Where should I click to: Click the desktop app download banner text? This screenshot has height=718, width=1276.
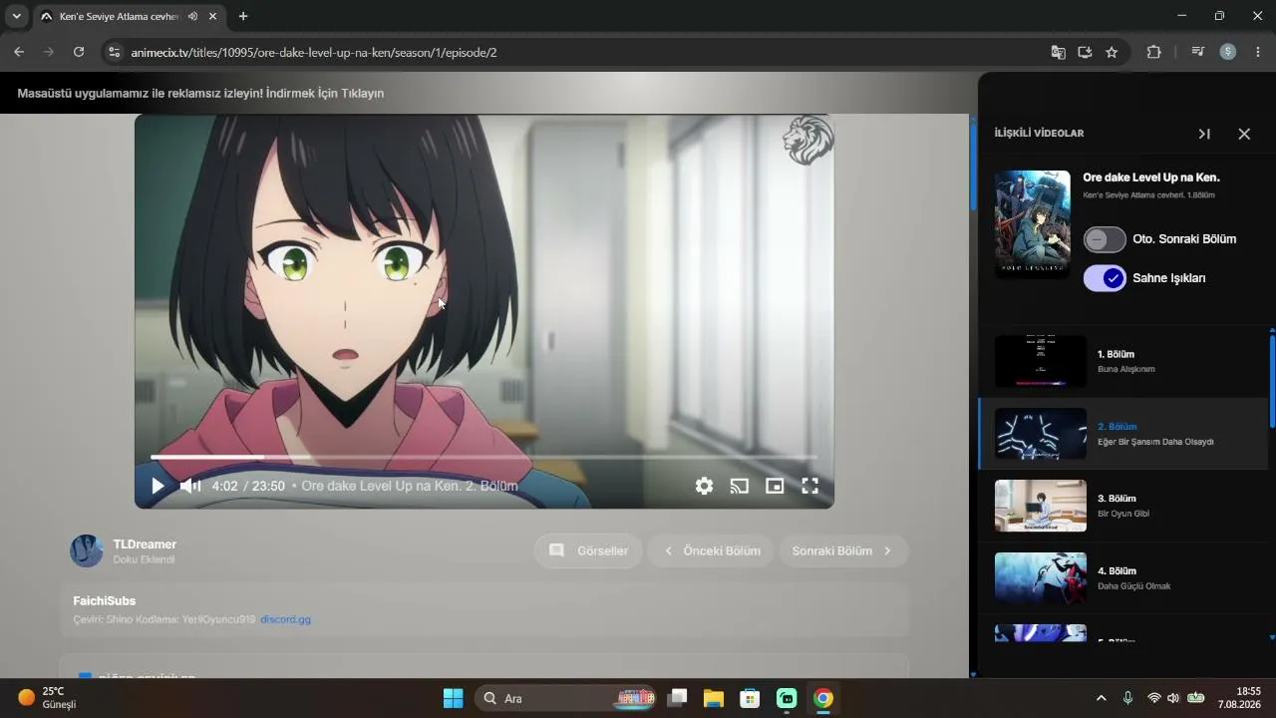point(200,93)
